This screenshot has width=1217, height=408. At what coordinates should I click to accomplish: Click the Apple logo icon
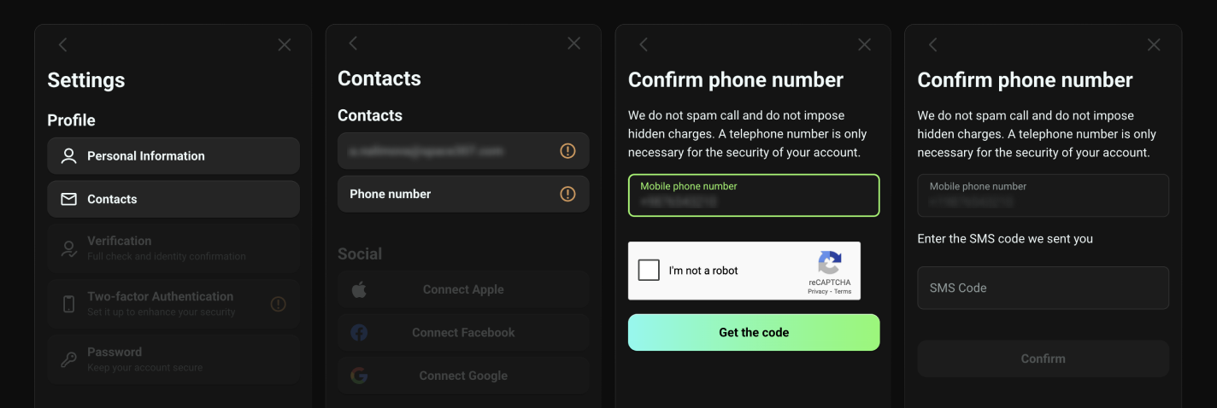click(x=359, y=289)
